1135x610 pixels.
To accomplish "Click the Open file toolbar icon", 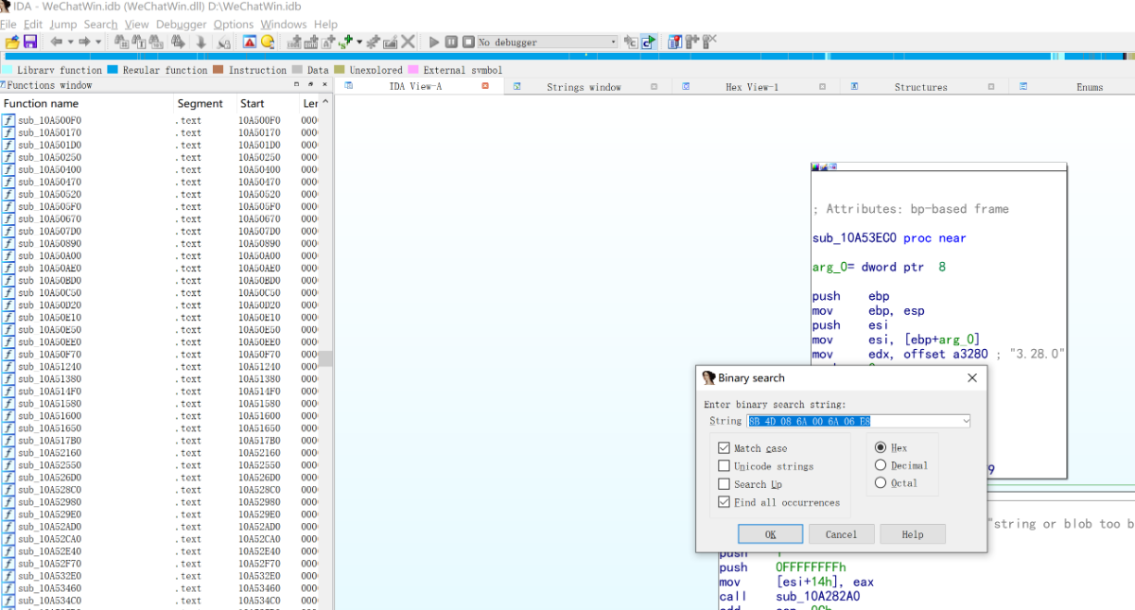I will tap(11, 42).
